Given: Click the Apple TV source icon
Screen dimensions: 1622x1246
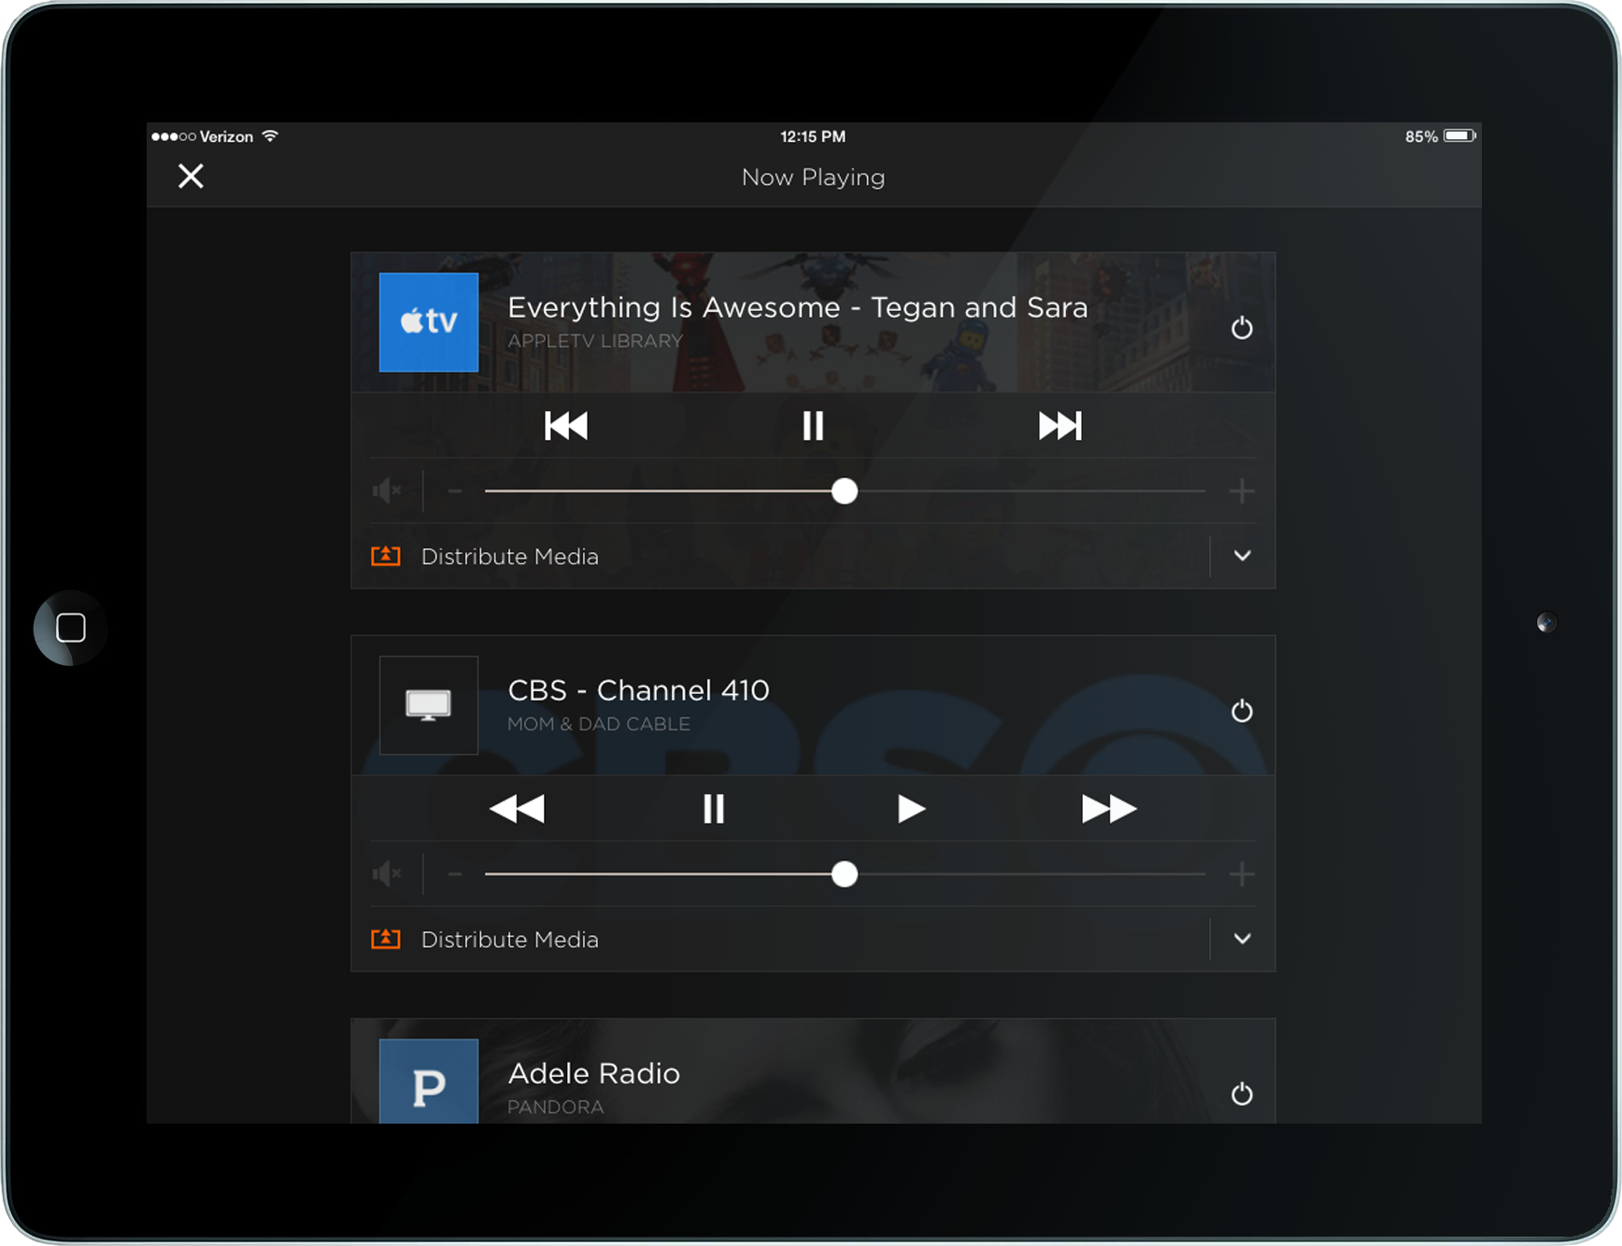Looking at the screenshot, I should point(429,322).
